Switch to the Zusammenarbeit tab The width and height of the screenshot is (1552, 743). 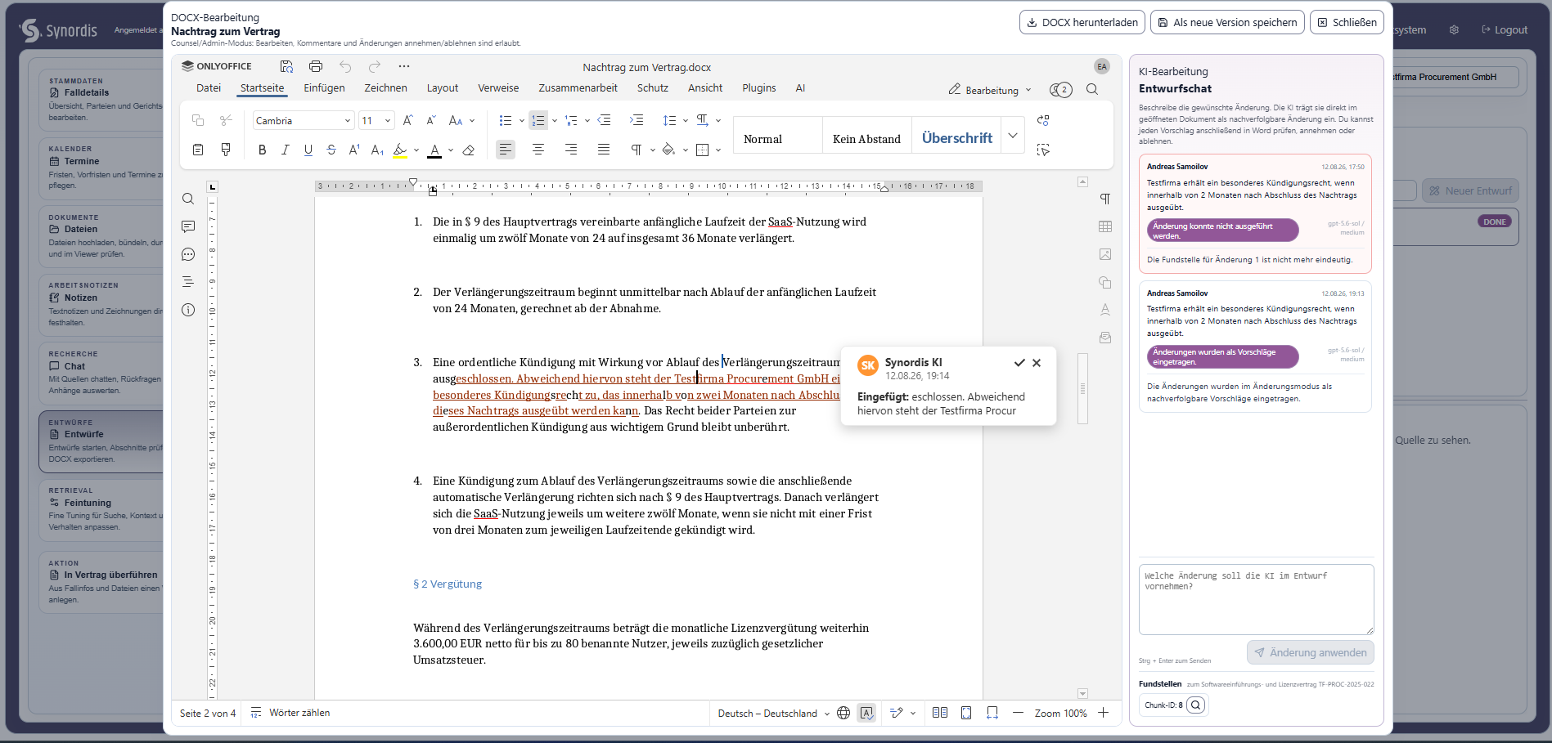coord(578,88)
